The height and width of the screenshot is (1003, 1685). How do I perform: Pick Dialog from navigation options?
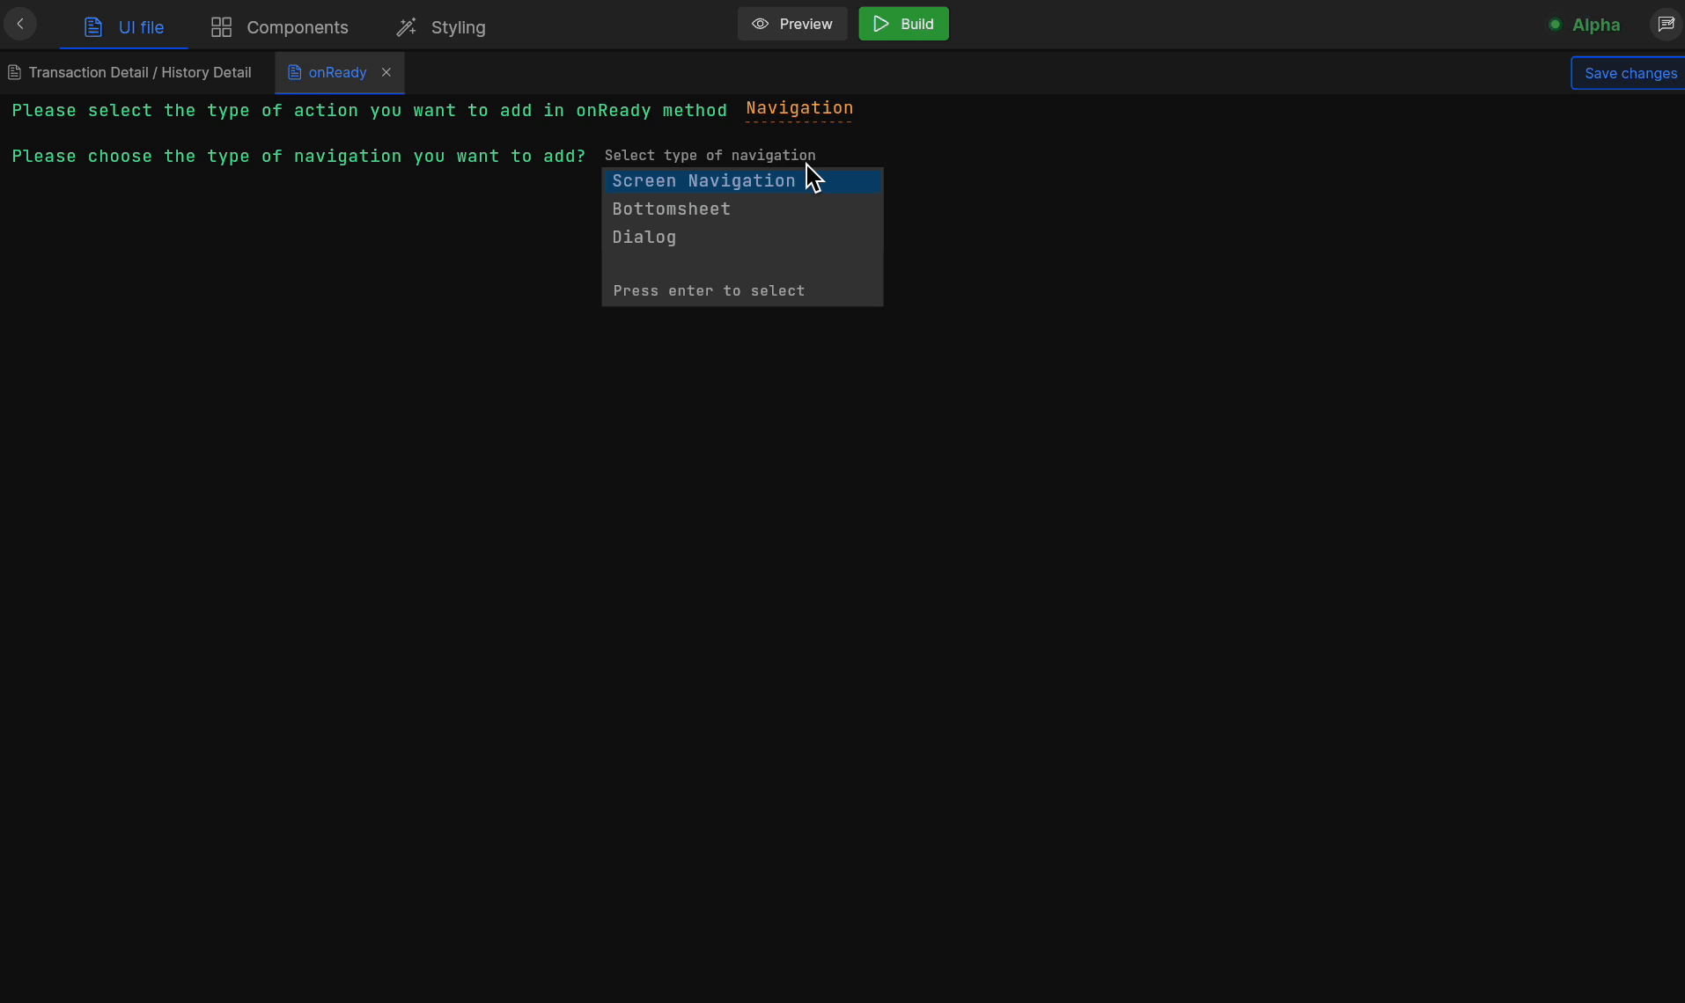point(644,238)
